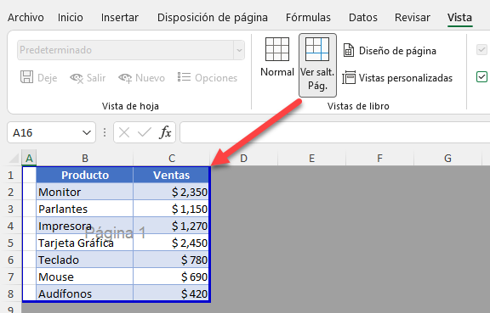The height and width of the screenshot is (313, 490).
Task: Cancel formula entry with X icon
Action: tap(124, 132)
